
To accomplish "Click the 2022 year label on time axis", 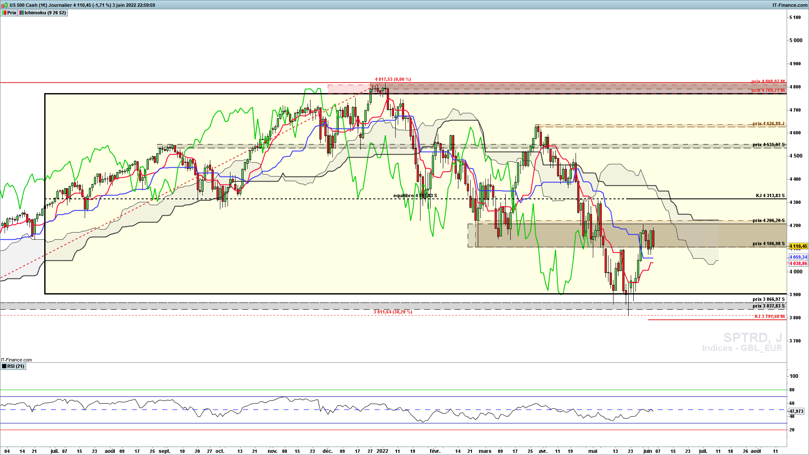I will click(382, 451).
